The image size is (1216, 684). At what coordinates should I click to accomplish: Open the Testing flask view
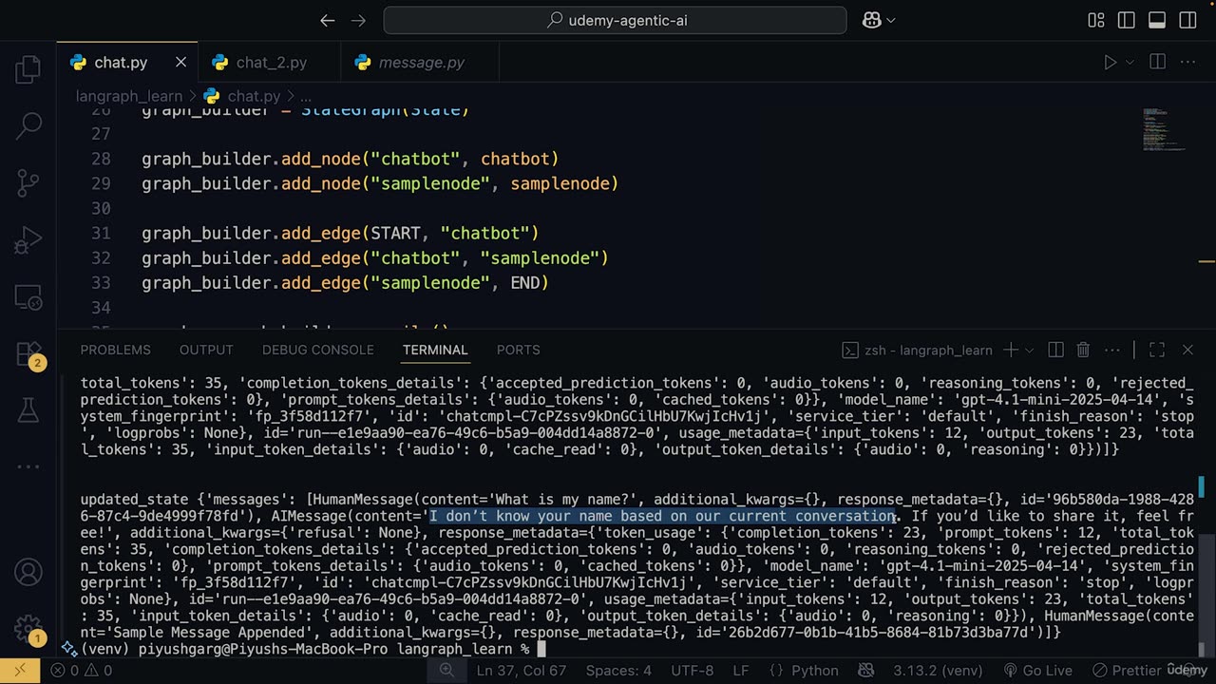tap(28, 409)
